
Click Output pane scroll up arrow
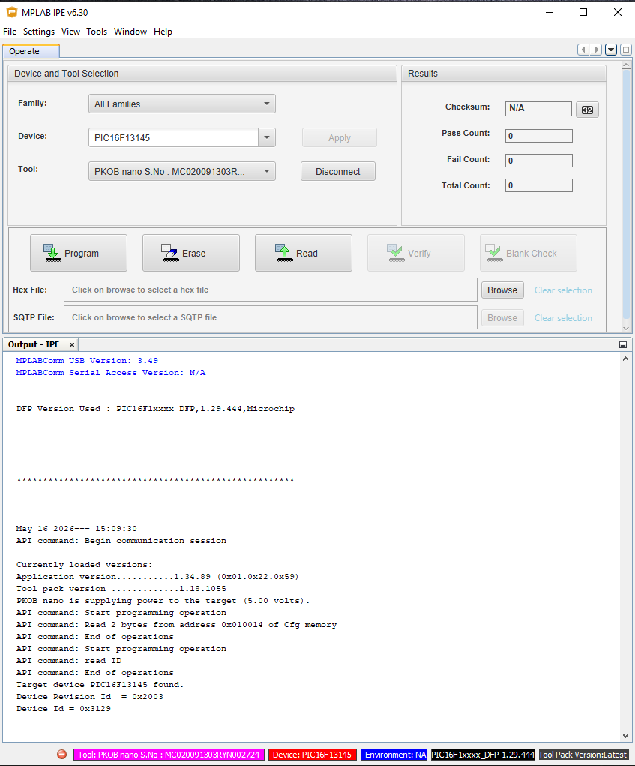[x=626, y=359]
